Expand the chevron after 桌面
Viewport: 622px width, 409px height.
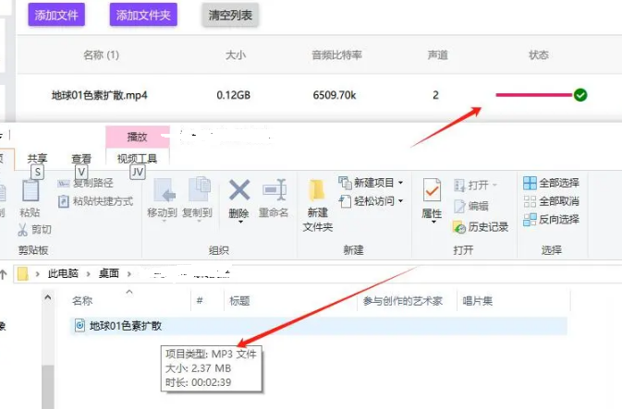click(128, 274)
